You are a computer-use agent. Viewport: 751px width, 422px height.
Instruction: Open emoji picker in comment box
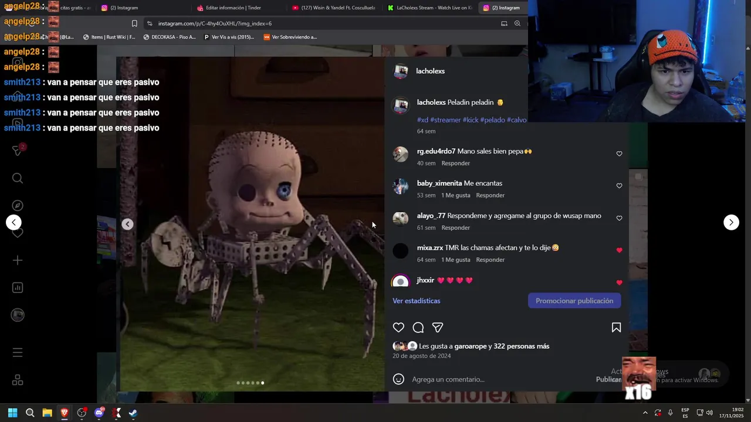coord(398,379)
